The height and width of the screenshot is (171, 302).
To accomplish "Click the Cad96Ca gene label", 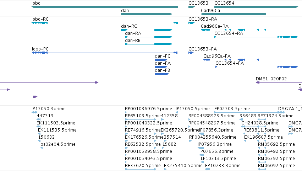I will pos(210,11).
